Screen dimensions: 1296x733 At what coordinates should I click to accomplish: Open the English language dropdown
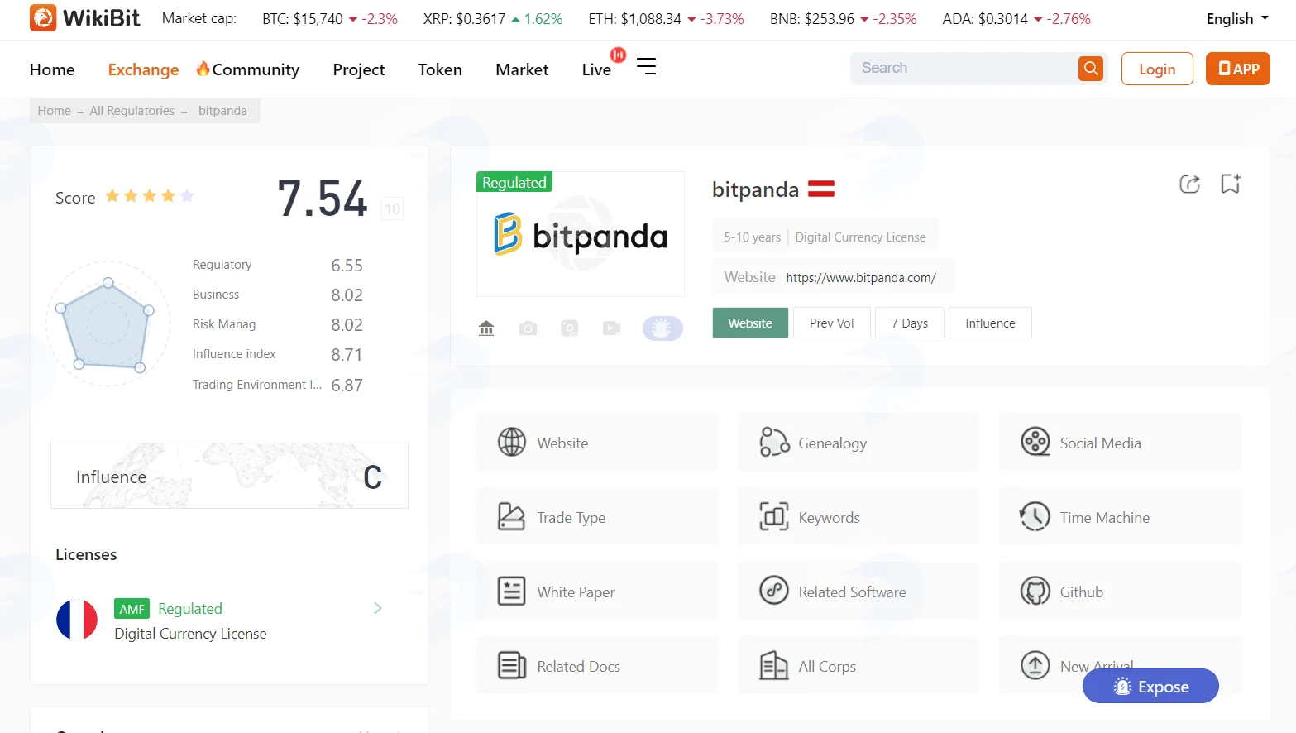[1237, 19]
